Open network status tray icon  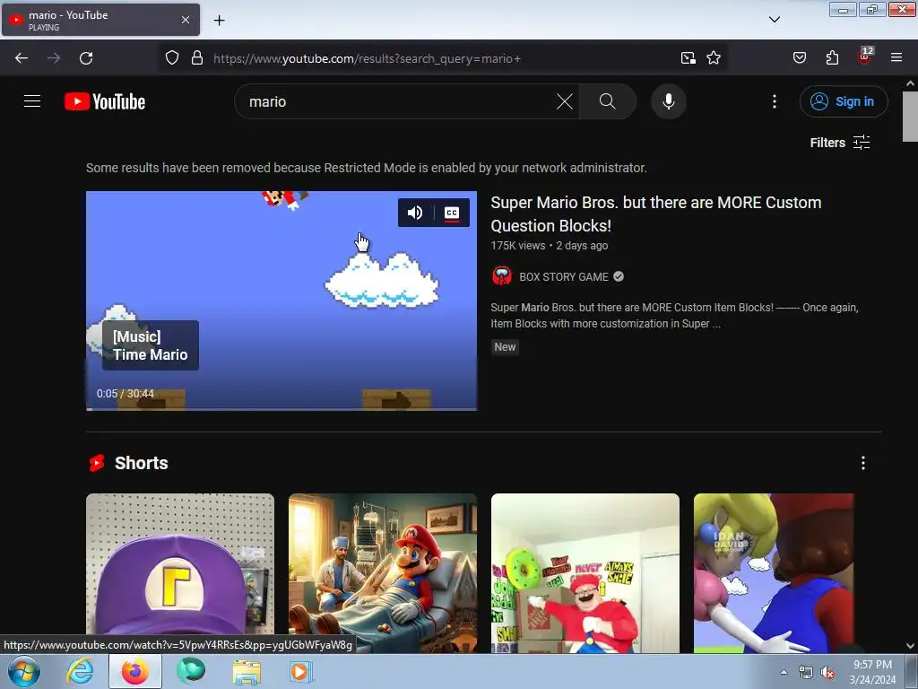806,673
